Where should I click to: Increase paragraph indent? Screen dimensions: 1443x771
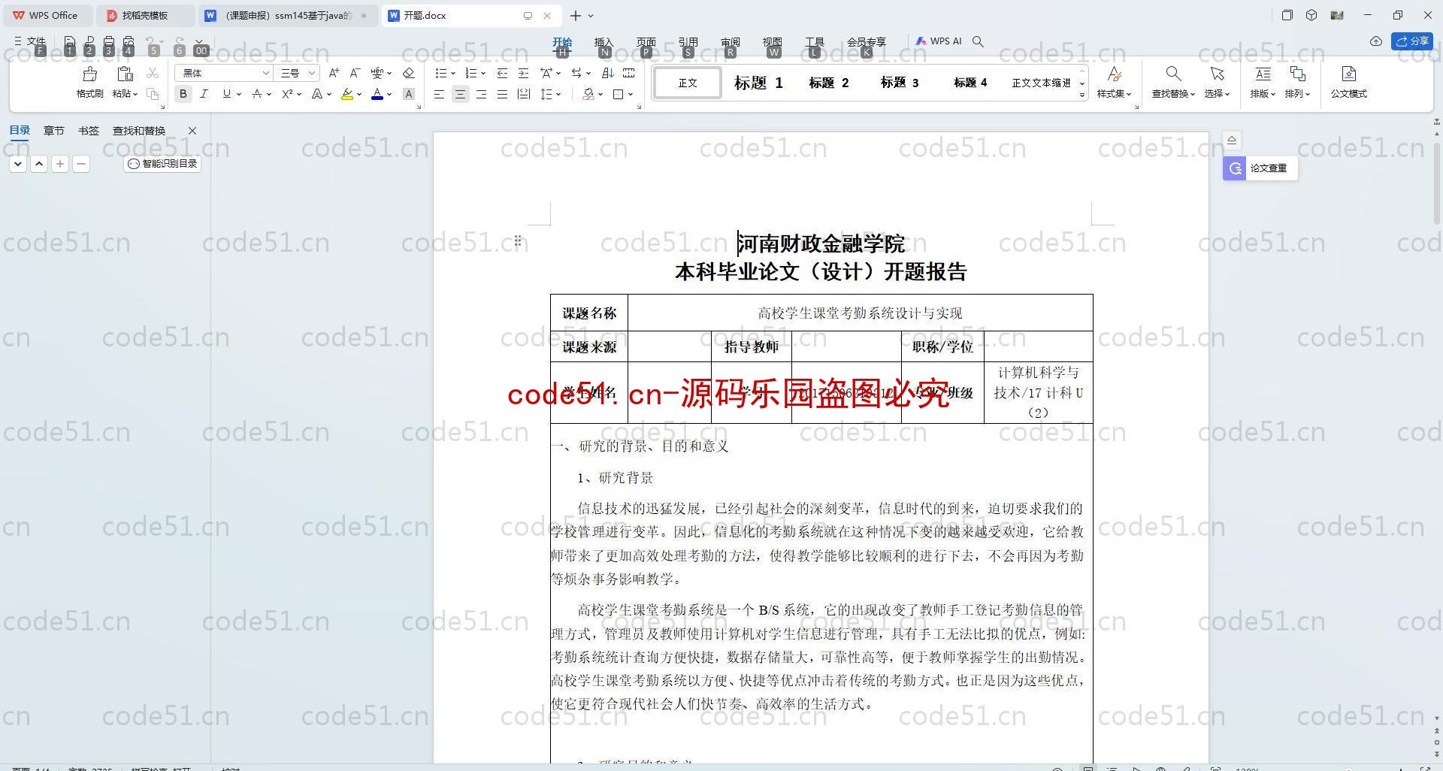click(x=523, y=73)
